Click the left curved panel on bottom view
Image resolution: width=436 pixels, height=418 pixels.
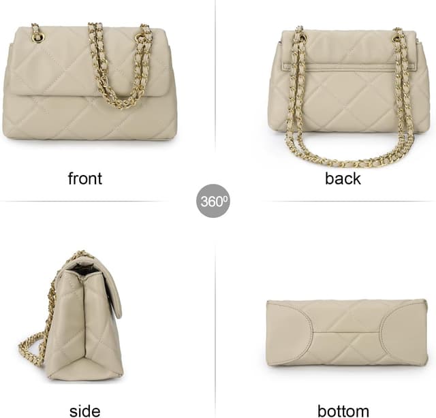[x=289, y=332]
